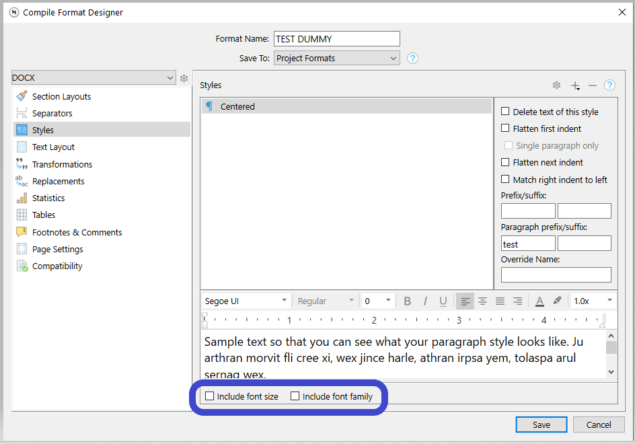This screenshot has width=635, height=444.
Task: Open the Save To Project Formats dropdown
Action: pos(336,58)
